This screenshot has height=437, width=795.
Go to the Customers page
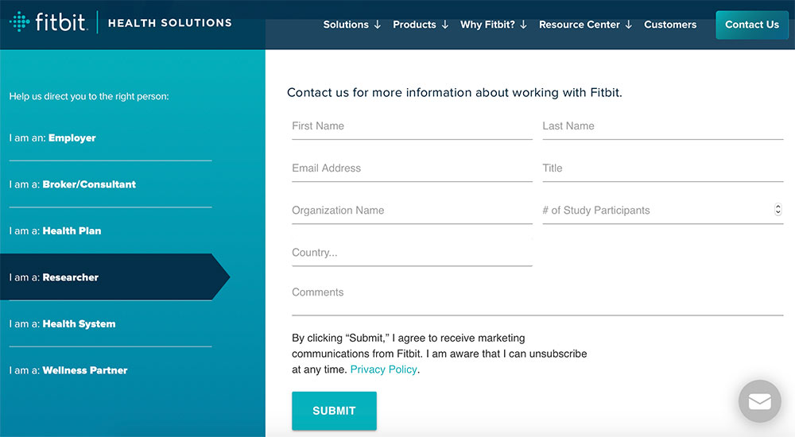[670, 25]
